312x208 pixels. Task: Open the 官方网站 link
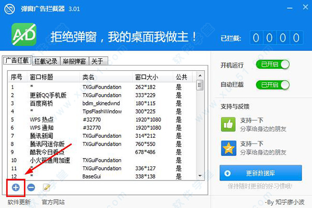pyautogui.click(x=53, y=202)
